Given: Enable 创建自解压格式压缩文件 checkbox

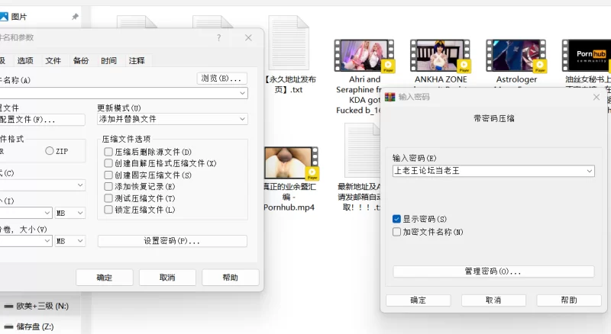Looking at the screenshot, I should click(x=108, y=163).
